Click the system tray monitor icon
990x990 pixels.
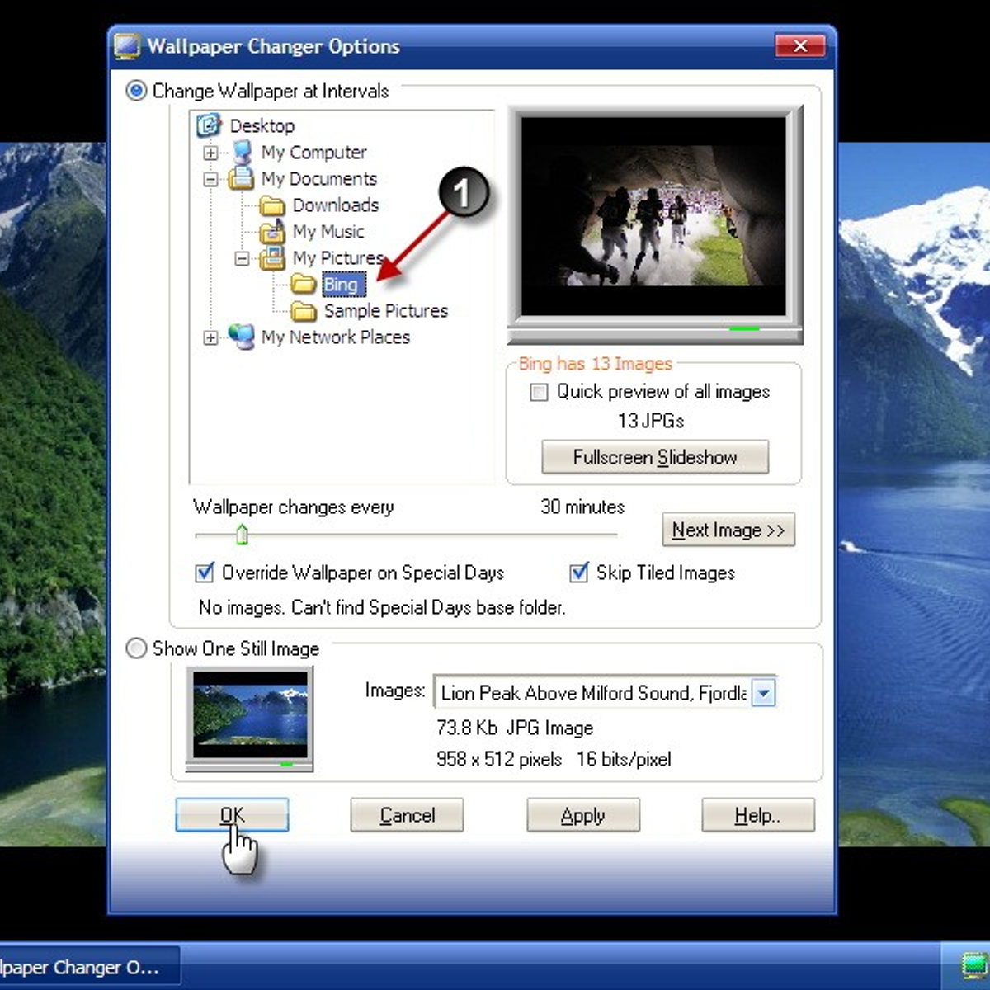975,964
